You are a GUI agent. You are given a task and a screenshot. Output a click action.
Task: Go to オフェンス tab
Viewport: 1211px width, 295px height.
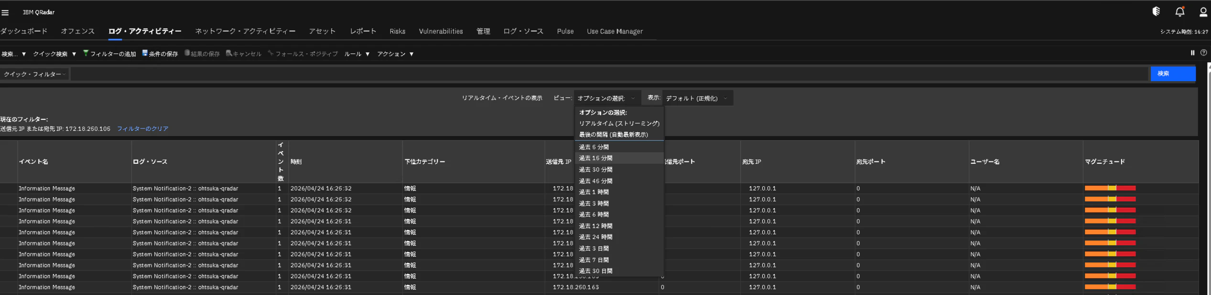tap(77, 32)
